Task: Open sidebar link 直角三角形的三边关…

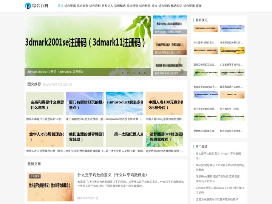Action: pos(205,65)
